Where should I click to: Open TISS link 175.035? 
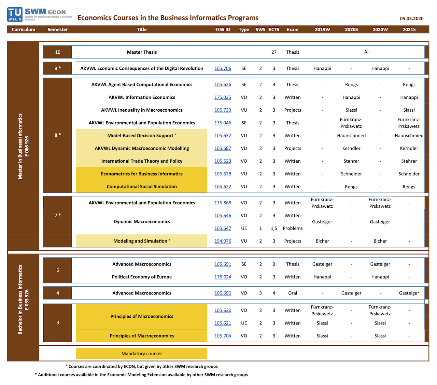coord(223,97)
